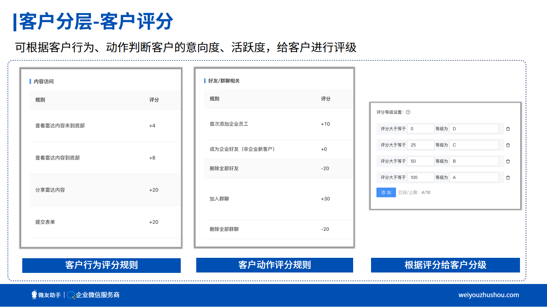Edit score threshold field containing 100
Screen dimensions: 547x307
(x=421, y=178)
